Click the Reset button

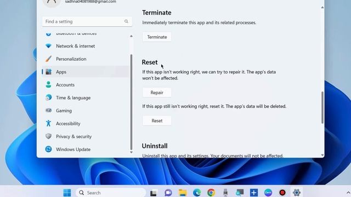tap(157, 120)
